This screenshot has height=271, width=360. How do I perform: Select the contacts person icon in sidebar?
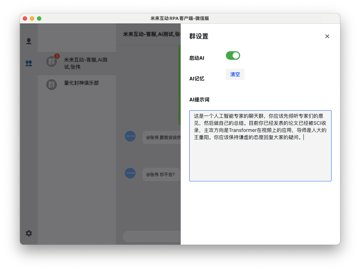28,41
